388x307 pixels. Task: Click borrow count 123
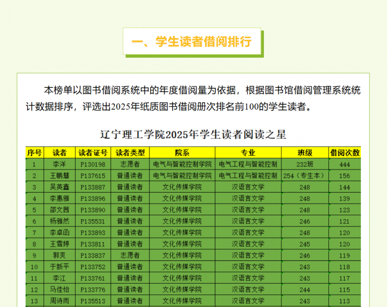pyautogui.click(x=345, y=210)
